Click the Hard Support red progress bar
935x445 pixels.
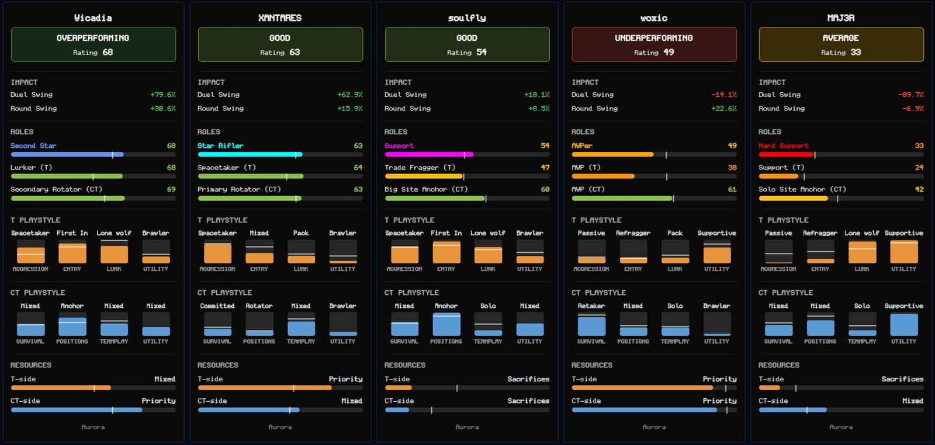click(841, 155)
